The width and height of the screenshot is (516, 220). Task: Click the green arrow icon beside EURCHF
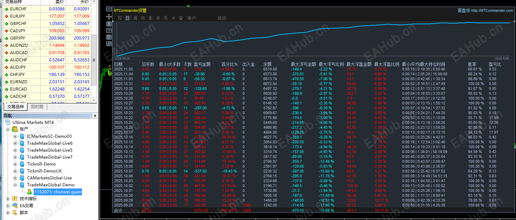pyautogui.click(x=7, y=9)
